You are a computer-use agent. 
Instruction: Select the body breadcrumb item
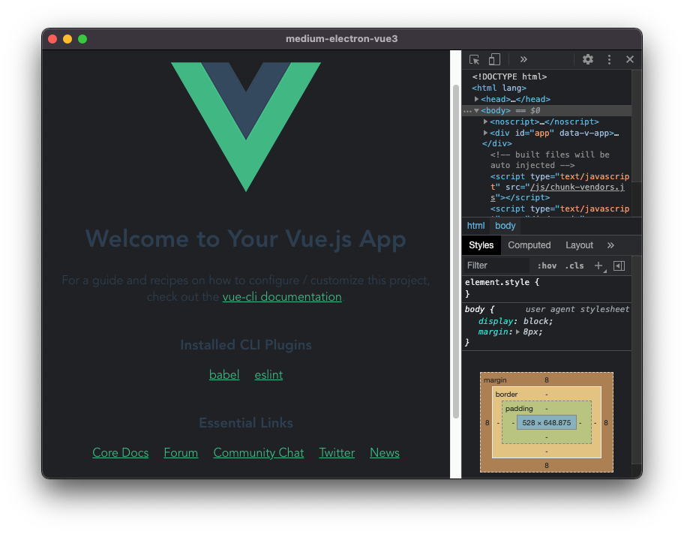click(505, 225)
